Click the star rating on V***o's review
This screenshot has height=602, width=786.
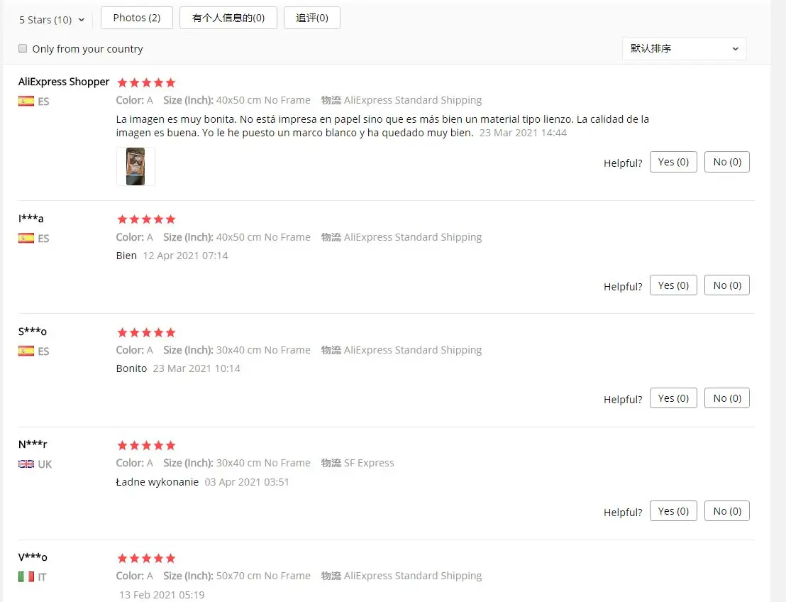pyautogui.click(x=146, y=559)
